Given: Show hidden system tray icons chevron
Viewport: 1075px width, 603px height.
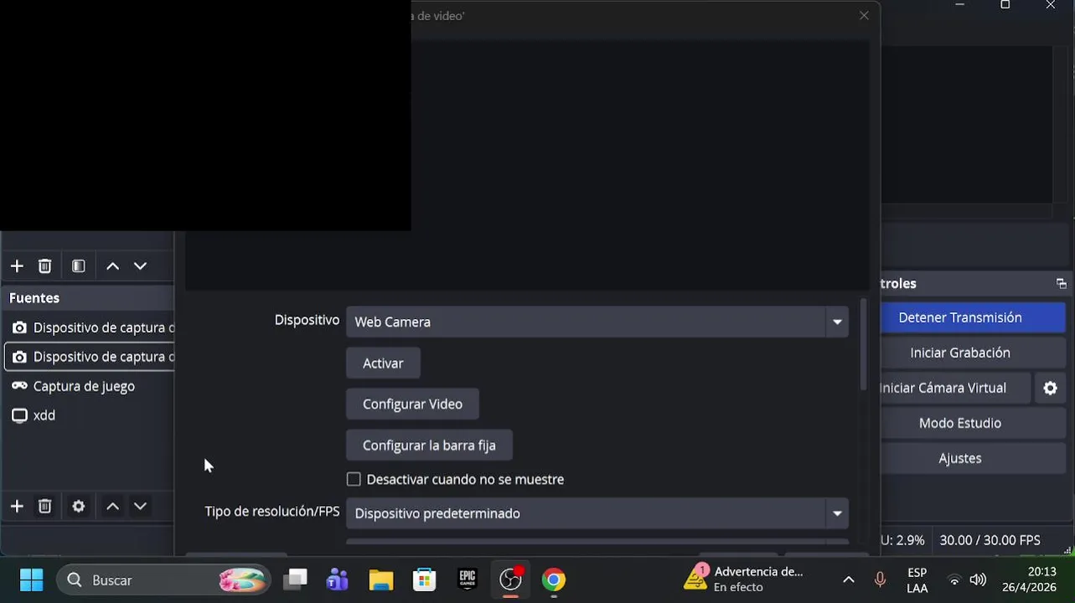Looking at the screenshot, I should pyautogui.click(x=848, y=580).
